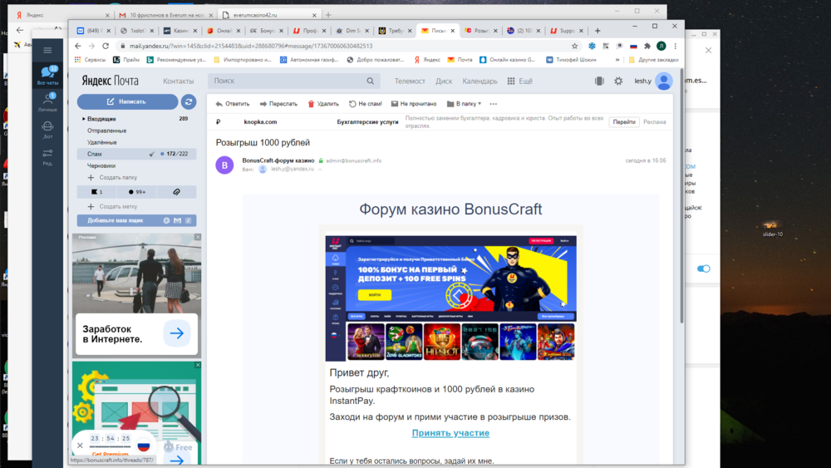The height and width of the screenshot is (468, 831).
Task: Open the Ещё services grid menu
Action: point(520,81)
